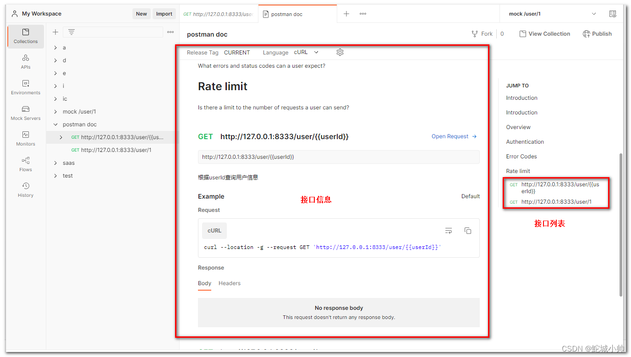Expand the collection named d

55,60
